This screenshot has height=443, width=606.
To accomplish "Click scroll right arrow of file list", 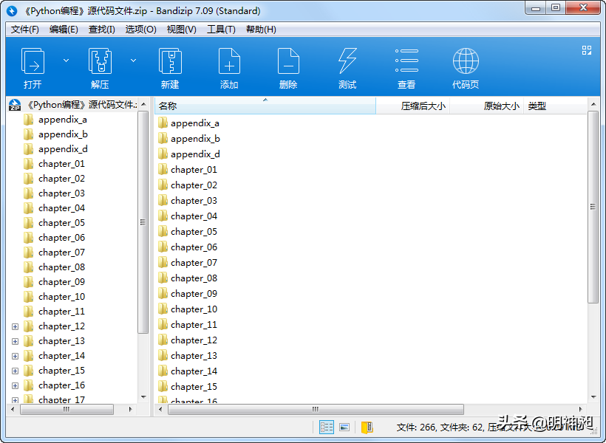I will coord(580,409).
